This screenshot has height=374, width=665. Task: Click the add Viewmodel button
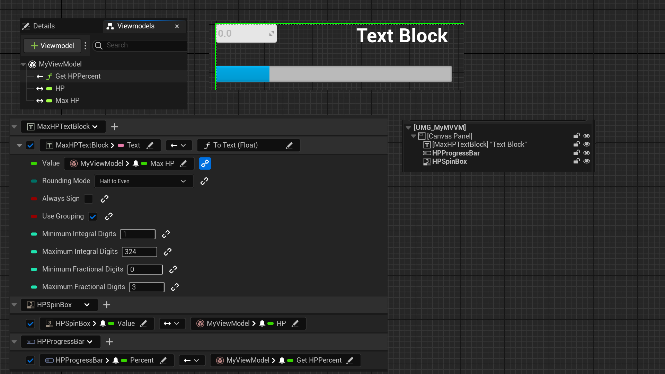(x=53, y=46)
